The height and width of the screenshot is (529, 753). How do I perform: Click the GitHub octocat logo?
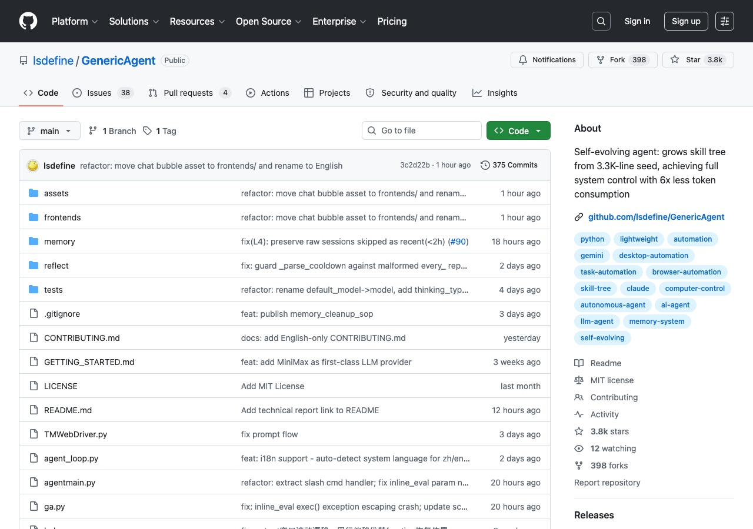pos(28,21)
